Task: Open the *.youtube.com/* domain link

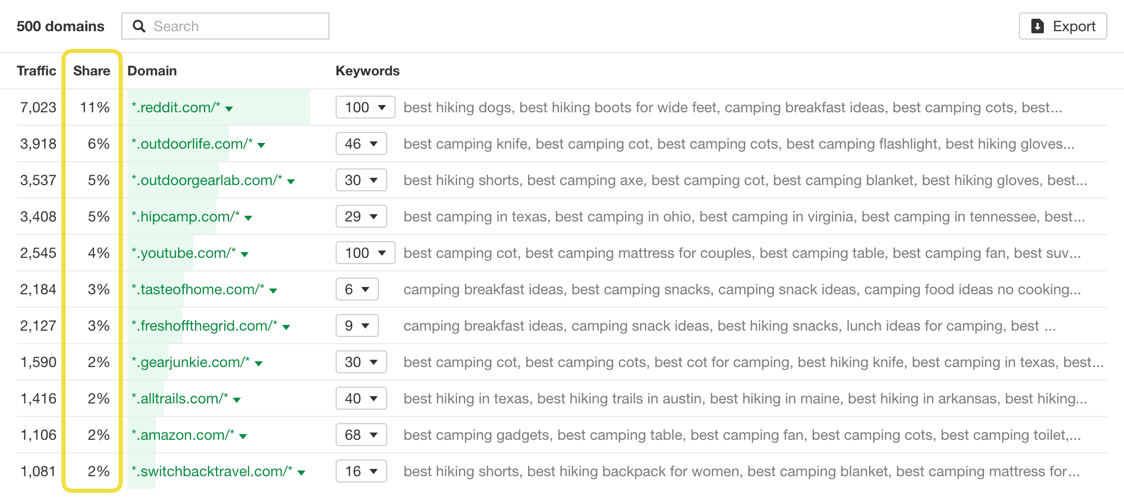Action: point(184,253)
